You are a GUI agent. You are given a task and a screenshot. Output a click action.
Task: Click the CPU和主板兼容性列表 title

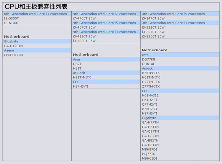click(36, 6)
